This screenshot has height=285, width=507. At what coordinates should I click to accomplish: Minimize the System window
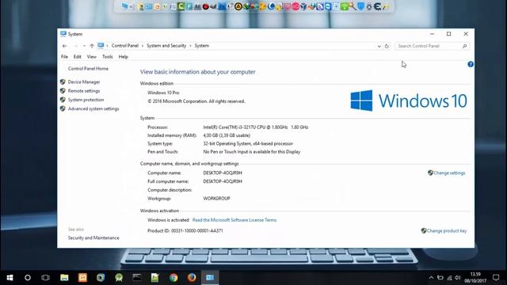tap(432, 34)
